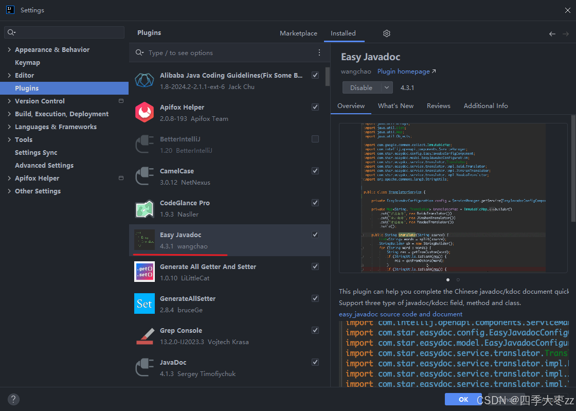
Task: Go back using the left arrow
Action: tap(552, 34)
